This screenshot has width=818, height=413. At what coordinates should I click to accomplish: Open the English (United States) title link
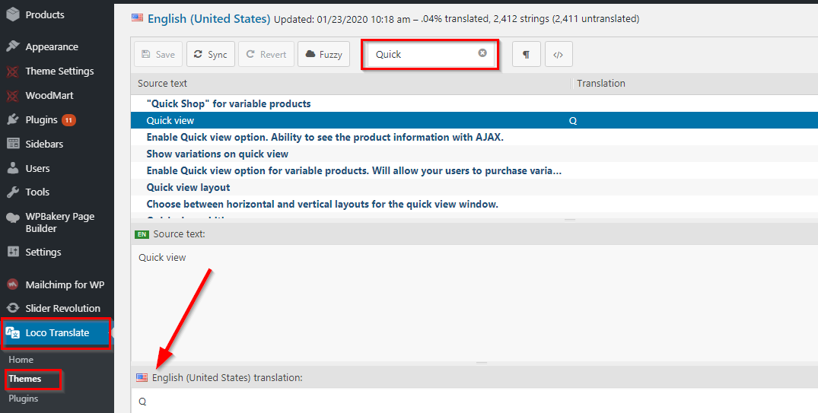point(208,19)
